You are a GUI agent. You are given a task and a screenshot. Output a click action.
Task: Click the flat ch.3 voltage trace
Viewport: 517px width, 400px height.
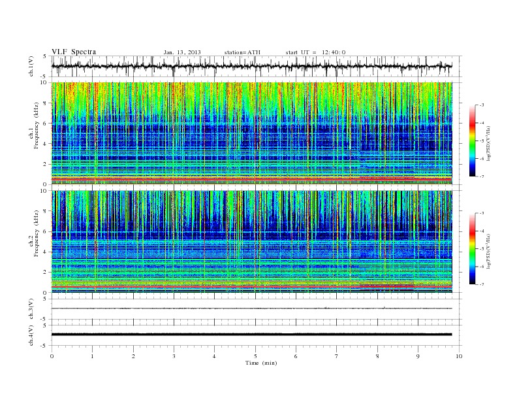pos(251,308)
